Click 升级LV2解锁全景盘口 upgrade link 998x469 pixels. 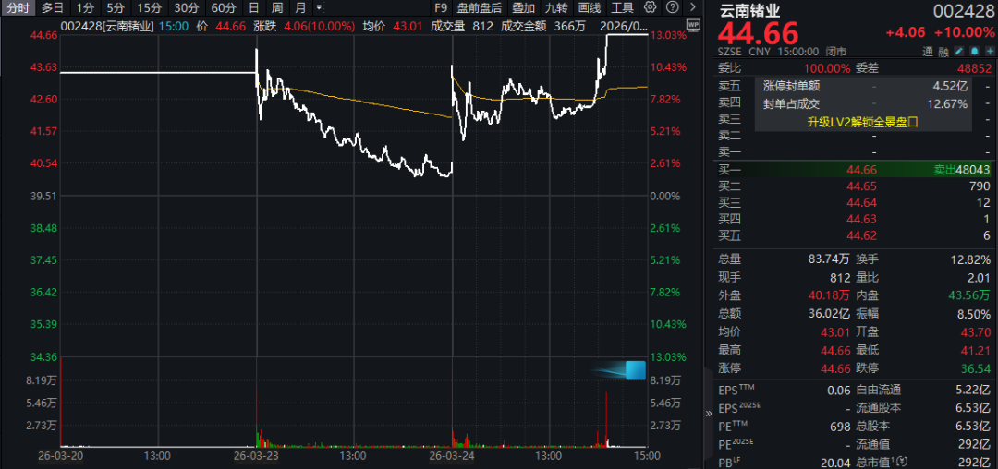point(861,121)
